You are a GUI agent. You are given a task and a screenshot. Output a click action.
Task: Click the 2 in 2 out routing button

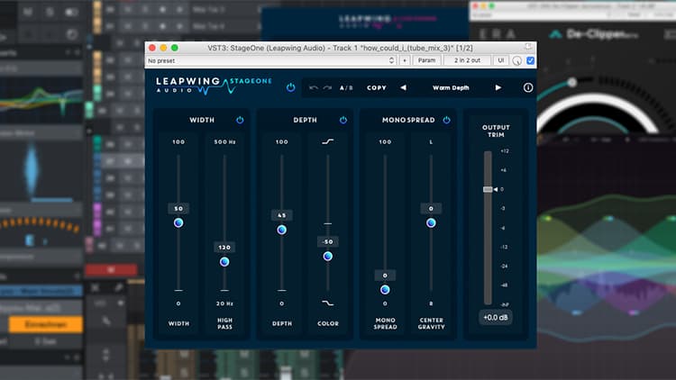pos(467,60)
